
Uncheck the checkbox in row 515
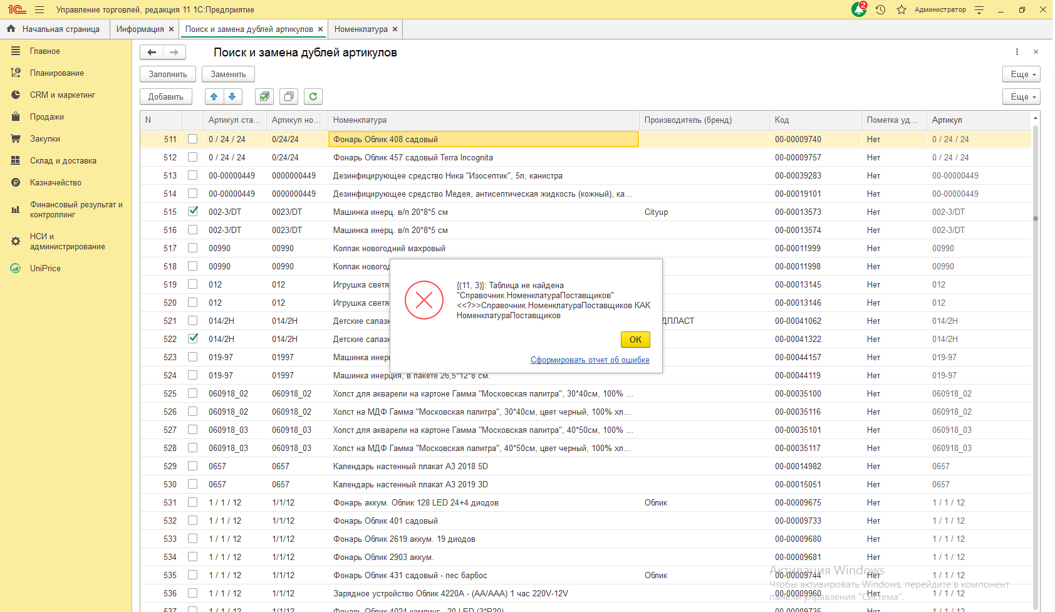(x=193, y=212)
